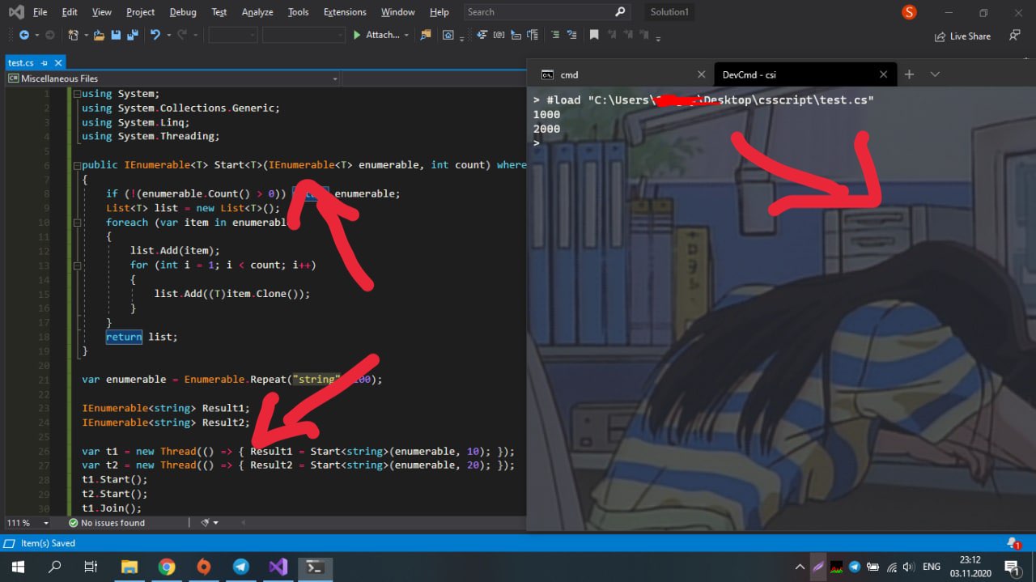Viewport: 1036px width, 582px height.
Task: Click the New Item toolbar icon
Action: tap(73, 35)
